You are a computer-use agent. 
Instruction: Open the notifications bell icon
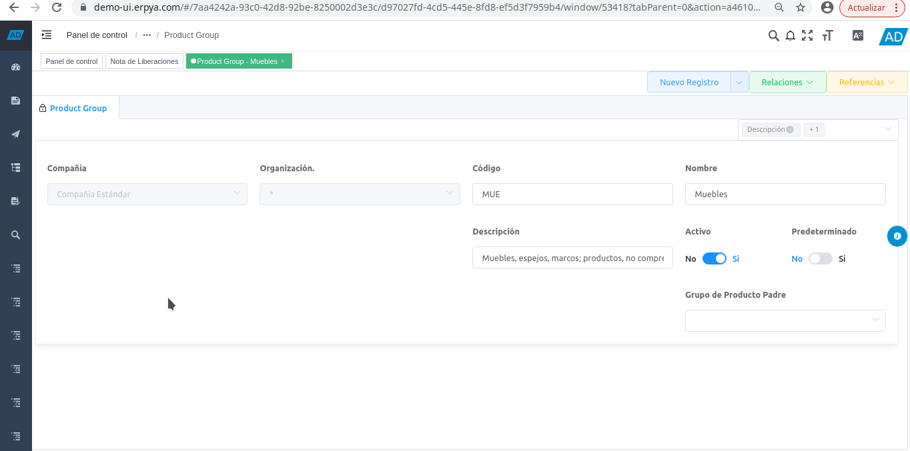click(791, 36)
